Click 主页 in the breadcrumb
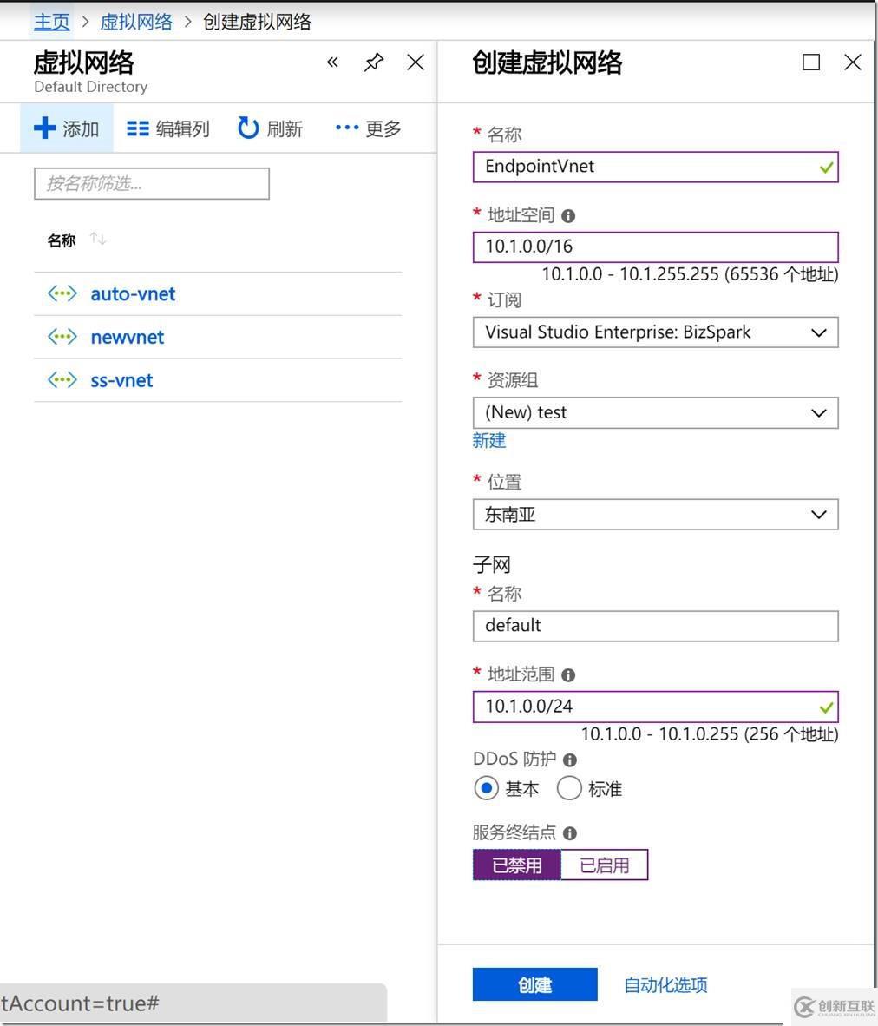The height and width of the screenshot is (1026, 878). (50, 21)
